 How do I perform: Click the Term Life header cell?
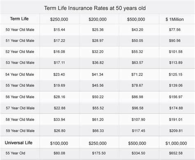click(x=19, y=19)
